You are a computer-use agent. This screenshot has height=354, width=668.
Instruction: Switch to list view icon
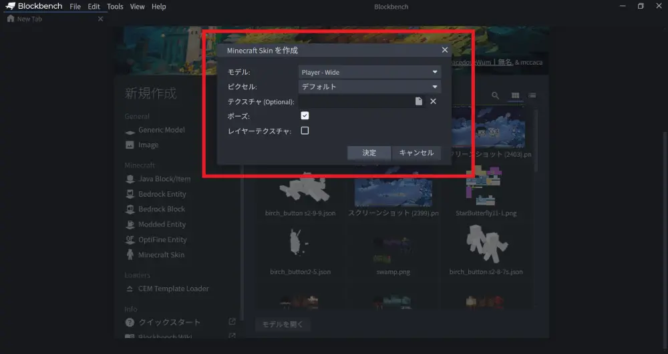pos(532,95)
